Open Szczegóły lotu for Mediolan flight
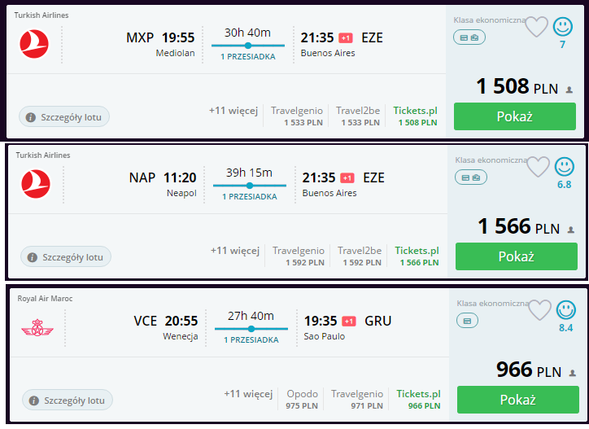 tap(64, 117)
